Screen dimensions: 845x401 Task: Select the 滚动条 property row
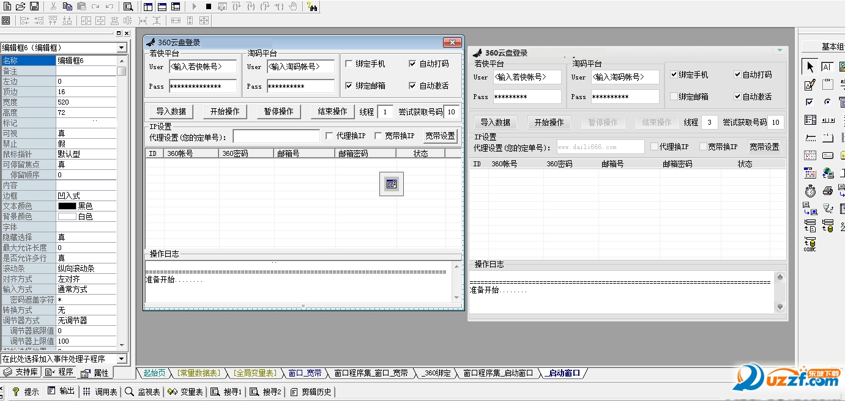[x=59, y=268]
